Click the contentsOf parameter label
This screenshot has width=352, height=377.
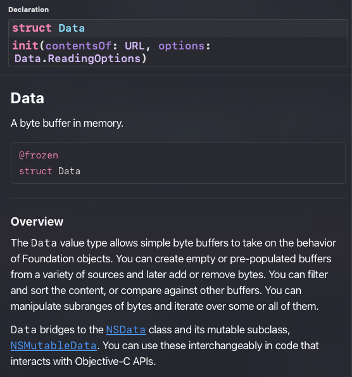click(79, 46)
